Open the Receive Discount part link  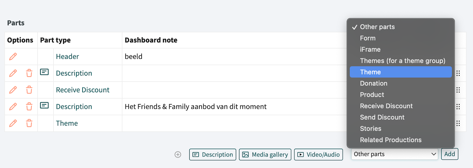coord(82,90)
